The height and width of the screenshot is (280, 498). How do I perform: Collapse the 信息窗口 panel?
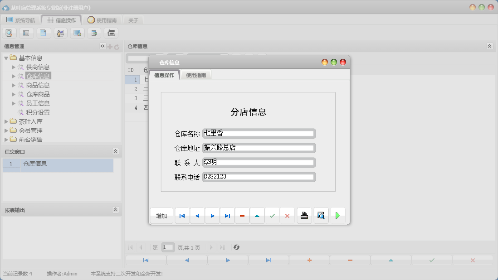point(115,151)
